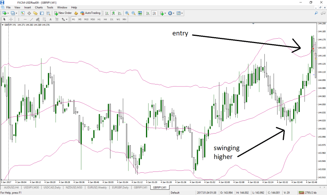The height and width of the screenshot is (195, 327).
Task: Zoom in on the chart
Action: pyautogui.click(x=127, y=13)
